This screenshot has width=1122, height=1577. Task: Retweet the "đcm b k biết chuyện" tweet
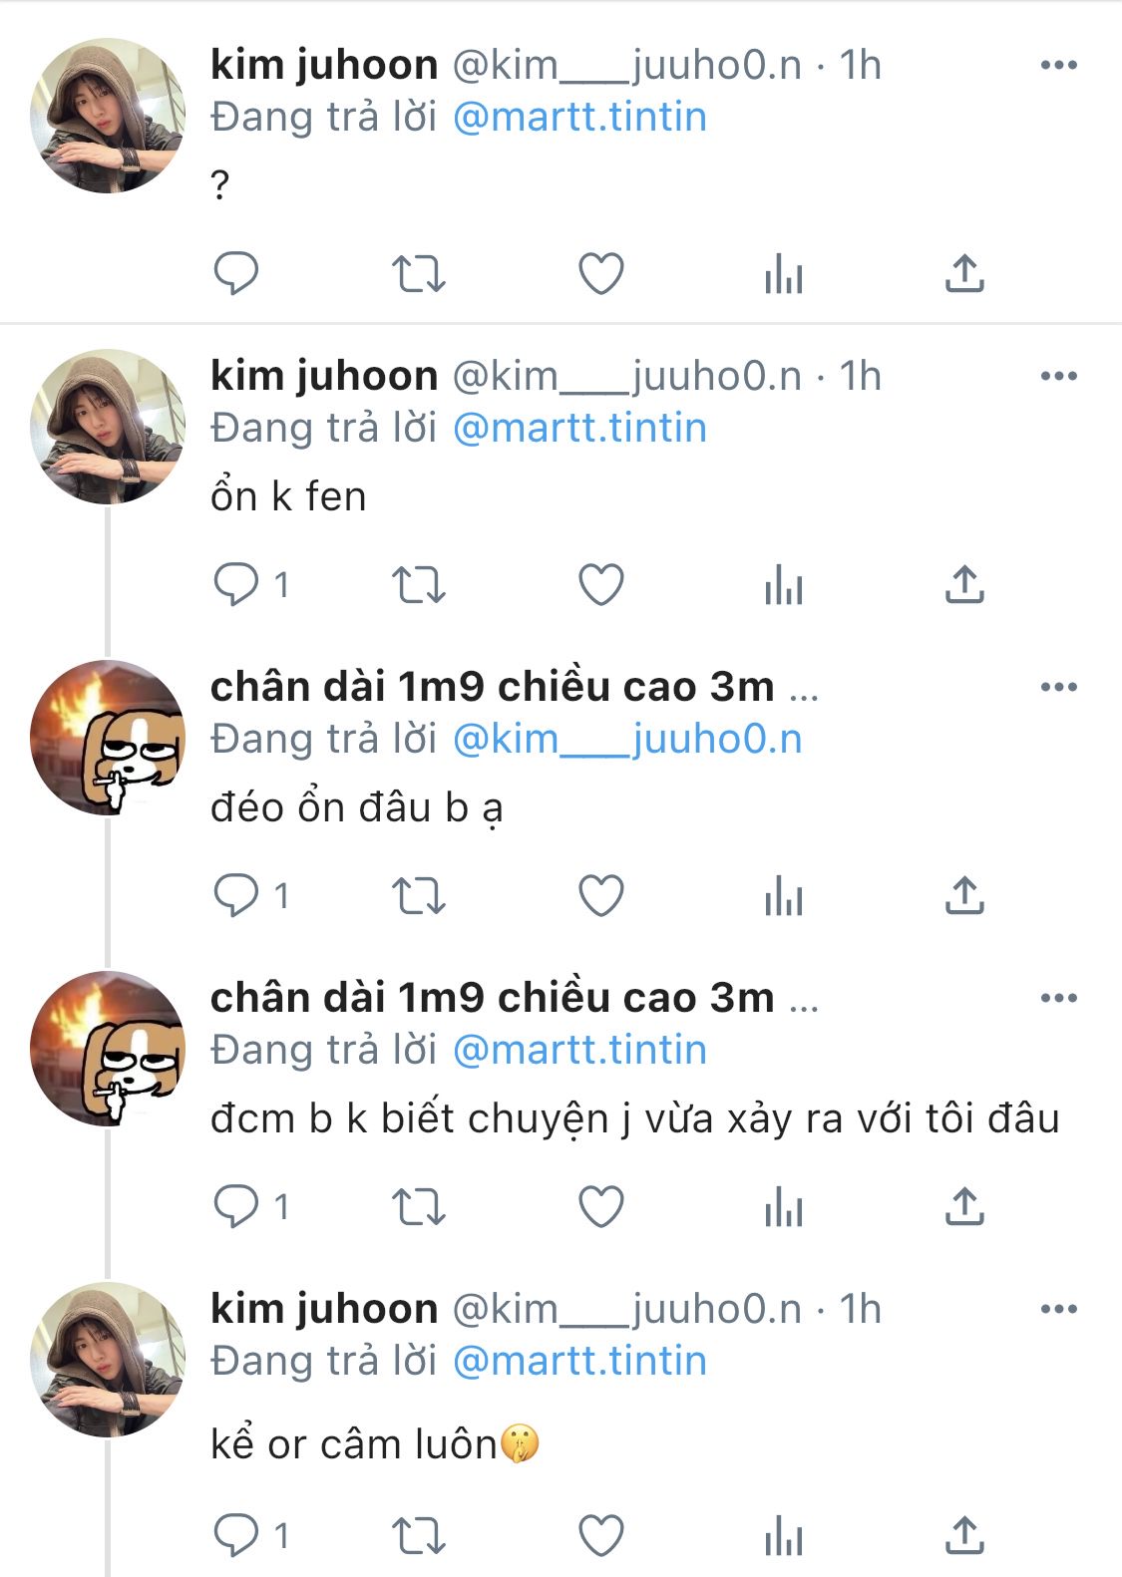point(418,1206)
